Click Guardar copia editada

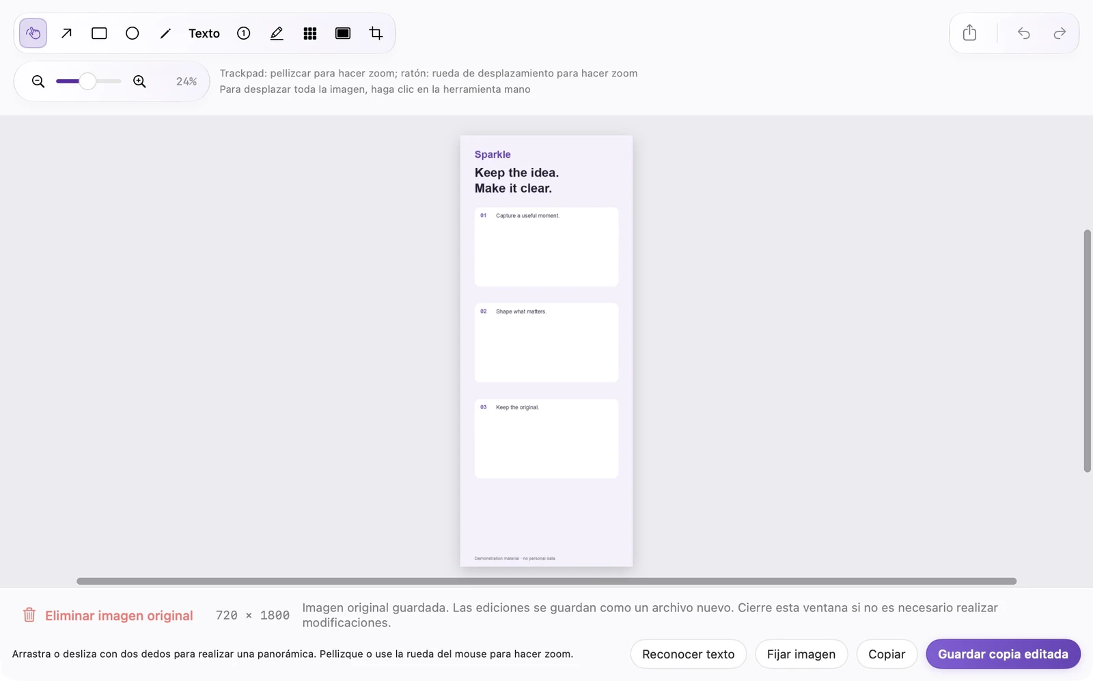tap(1003, 654)
